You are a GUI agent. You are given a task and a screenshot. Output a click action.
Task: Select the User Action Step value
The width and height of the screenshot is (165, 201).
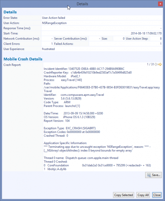click(x=156, y=39)
